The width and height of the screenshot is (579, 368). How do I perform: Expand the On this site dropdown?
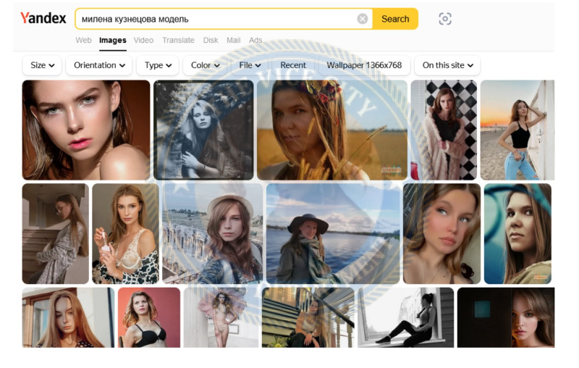click(447, 65)
